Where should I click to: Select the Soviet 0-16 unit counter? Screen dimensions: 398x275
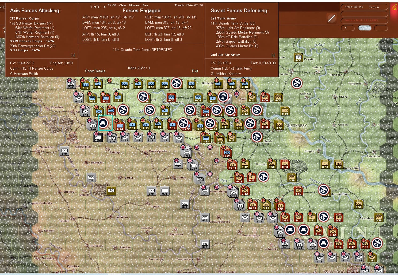[98, 84]
